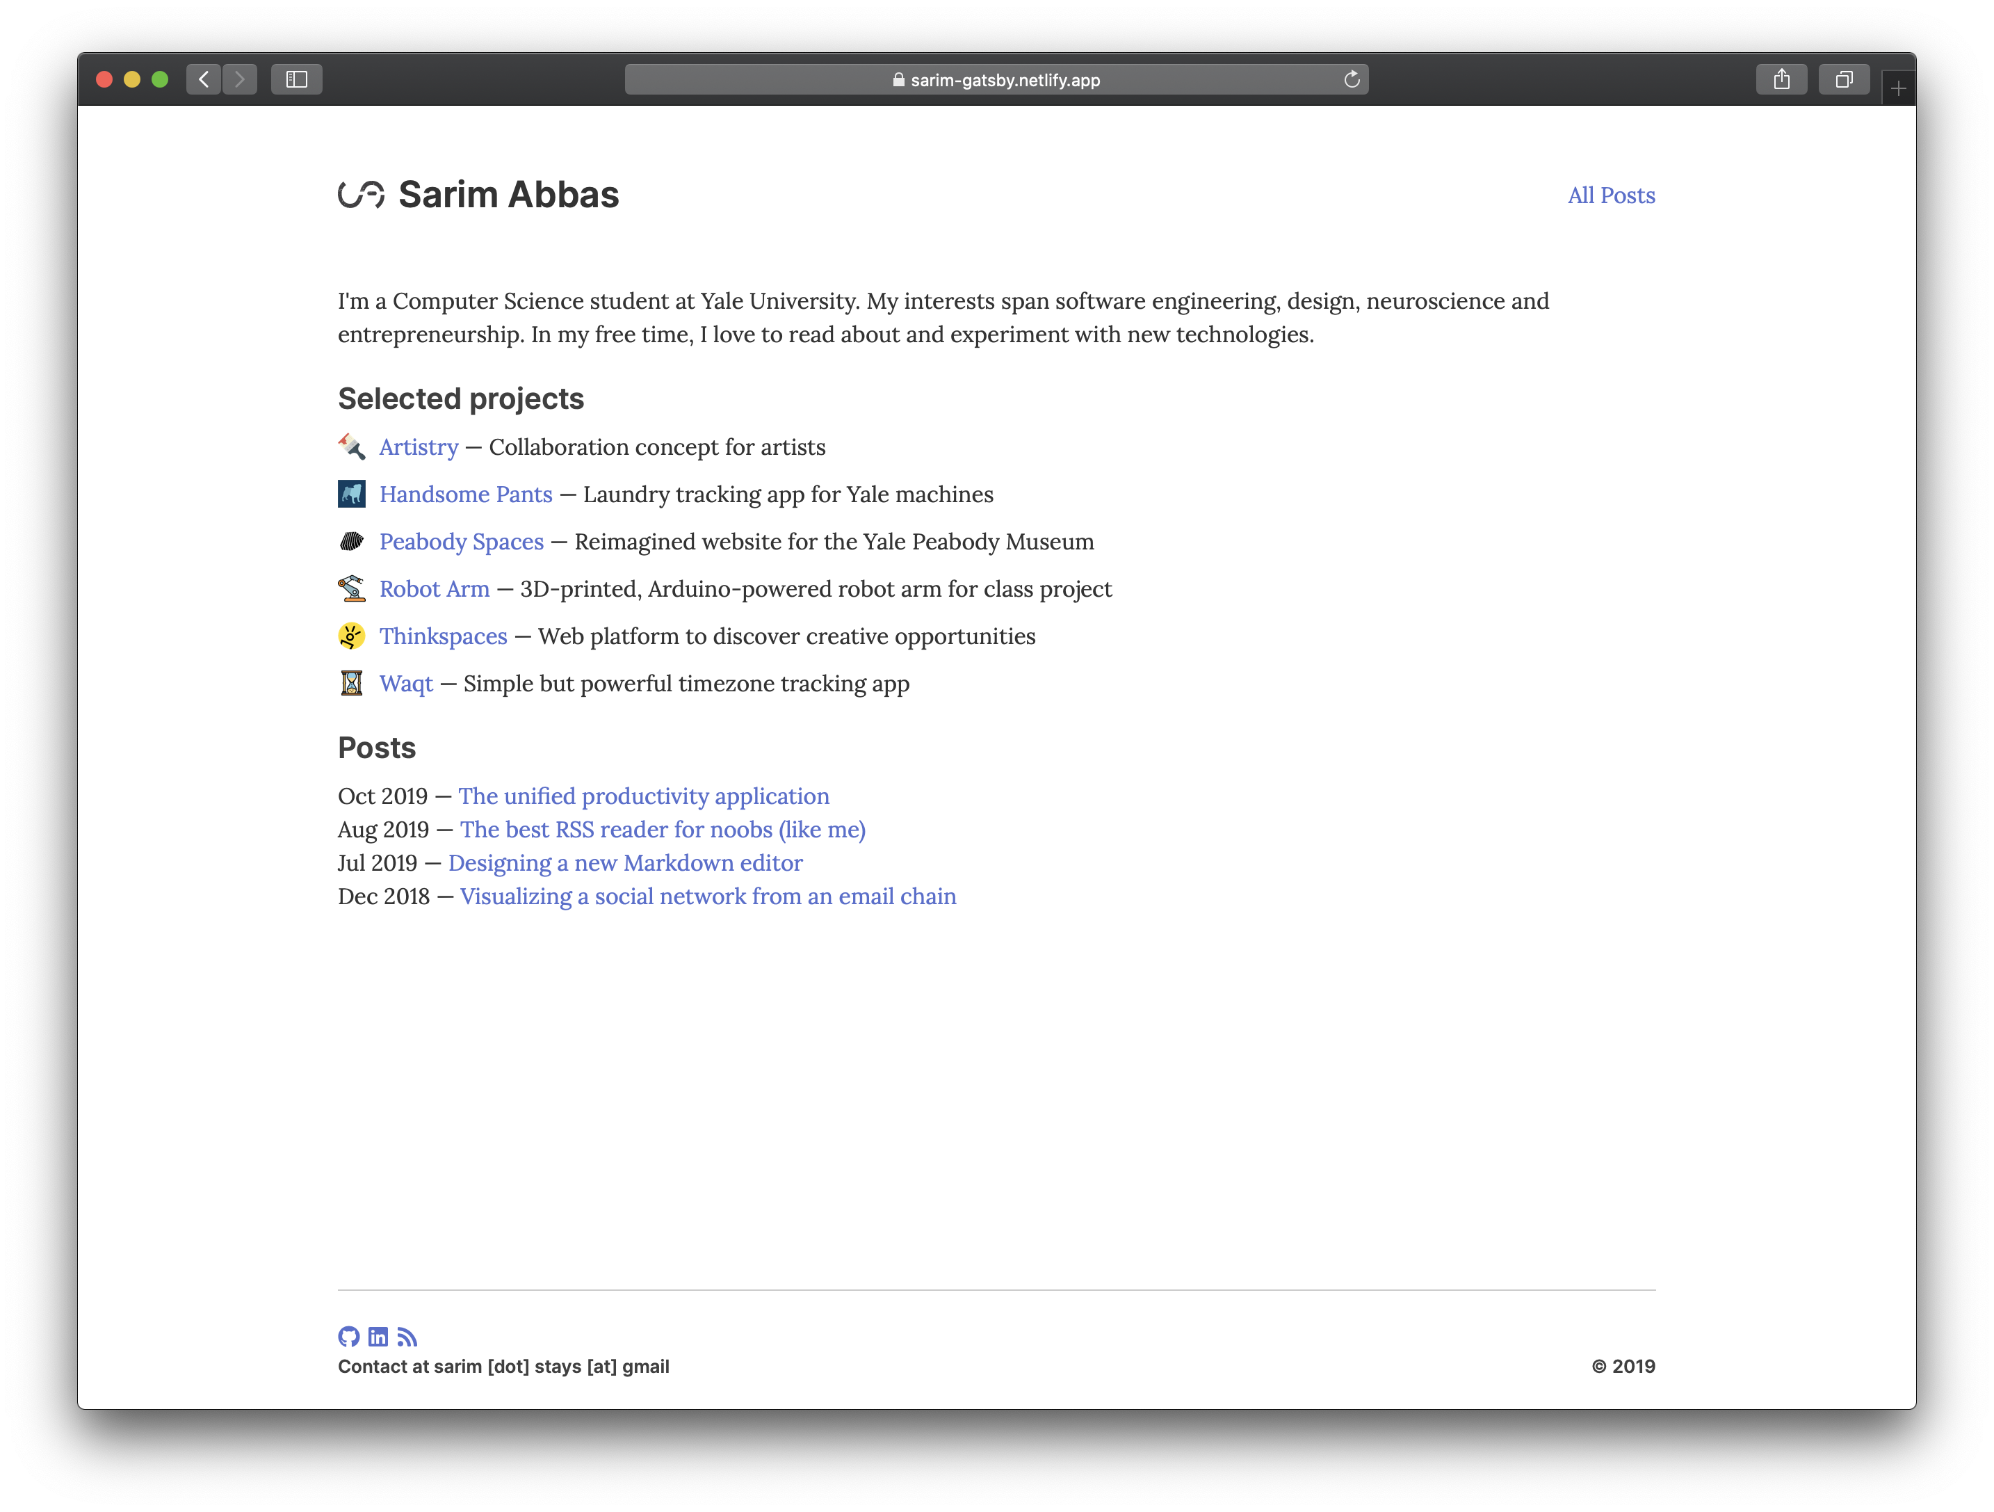Go forward with the browser forward arrow

240,79
